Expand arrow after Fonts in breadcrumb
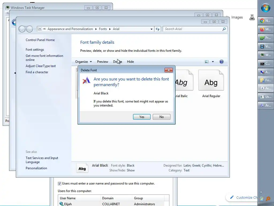 110,29
